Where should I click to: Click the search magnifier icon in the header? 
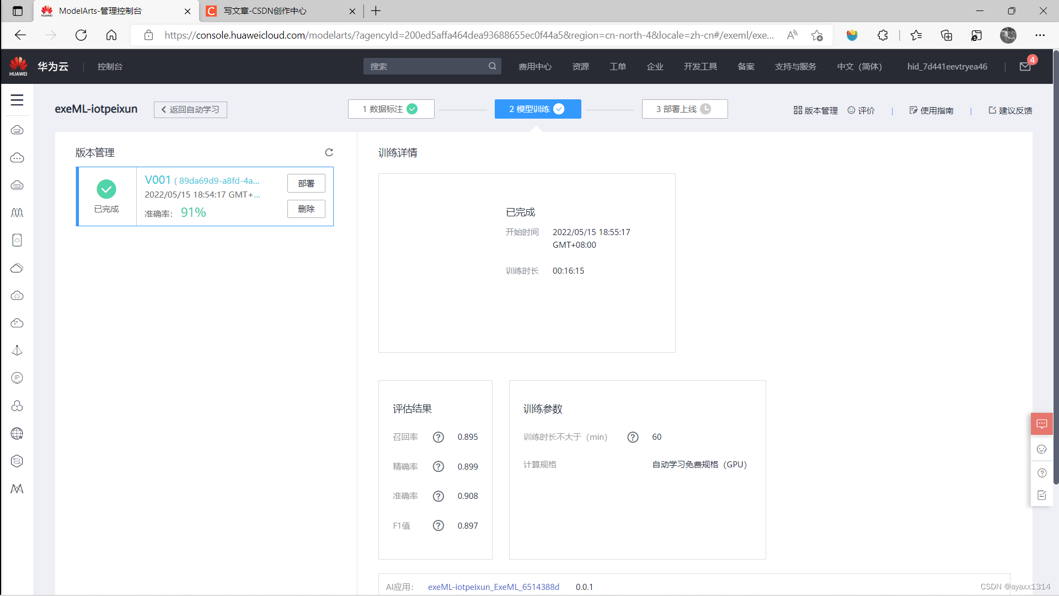pos(492,66)
